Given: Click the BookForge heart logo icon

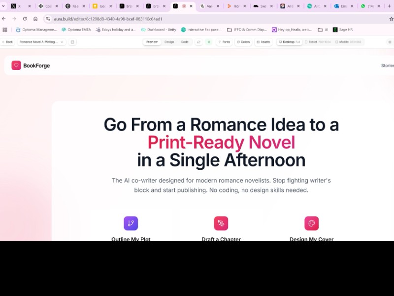Looking at the screenshot, I should [16, 65].
